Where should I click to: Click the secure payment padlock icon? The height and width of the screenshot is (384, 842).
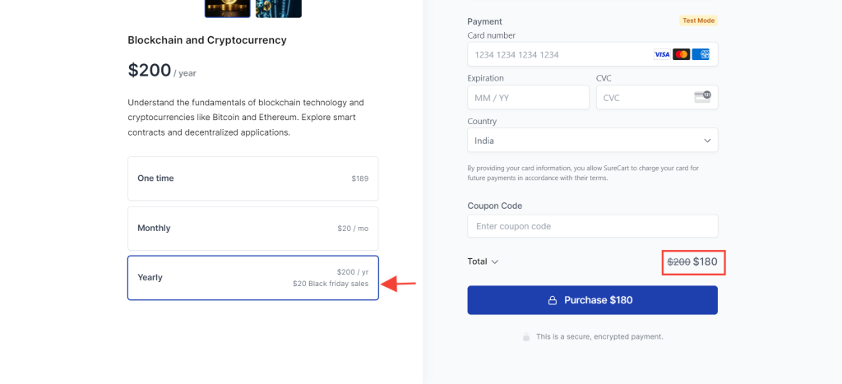pyautogui.click(x=525, y=337)
